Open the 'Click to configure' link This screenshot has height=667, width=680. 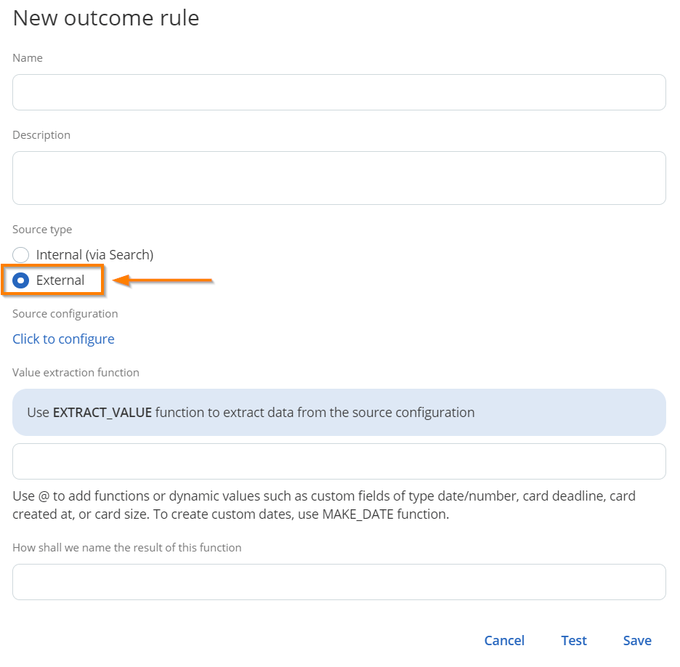63,339
